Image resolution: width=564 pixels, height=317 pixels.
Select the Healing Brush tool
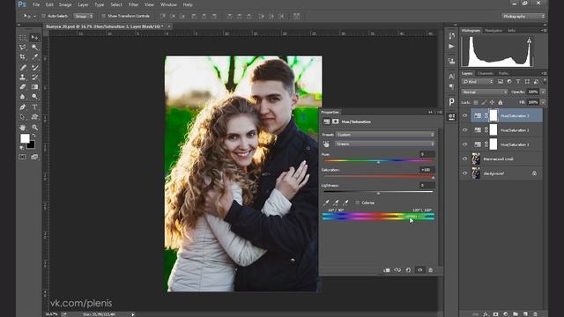point(22,67)
